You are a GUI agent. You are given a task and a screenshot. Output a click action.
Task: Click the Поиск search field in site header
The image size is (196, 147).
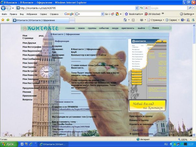pos(160,28)
